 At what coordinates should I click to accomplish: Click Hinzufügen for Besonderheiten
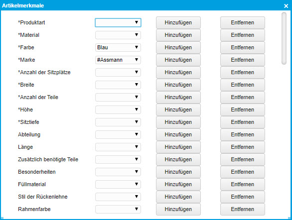click(178, 172)
